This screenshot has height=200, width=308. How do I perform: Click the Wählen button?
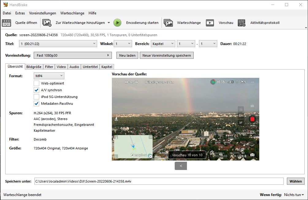[296, 181]
